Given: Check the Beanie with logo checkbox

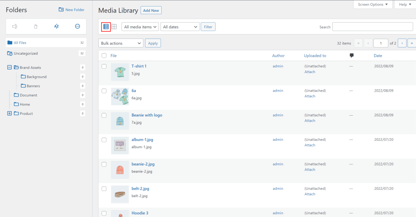Looking at the screenshot, I should [104, 116].
